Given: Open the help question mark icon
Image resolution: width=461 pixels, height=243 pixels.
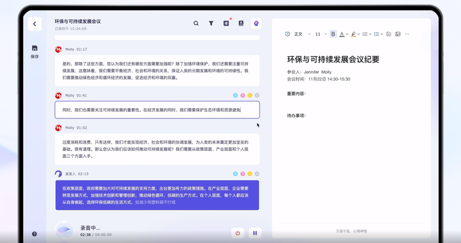Looking at the screenshot, I should pyautogui.click(x=35, y=234).
